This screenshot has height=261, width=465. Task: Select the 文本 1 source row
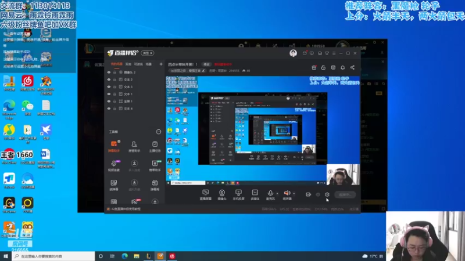135,94
